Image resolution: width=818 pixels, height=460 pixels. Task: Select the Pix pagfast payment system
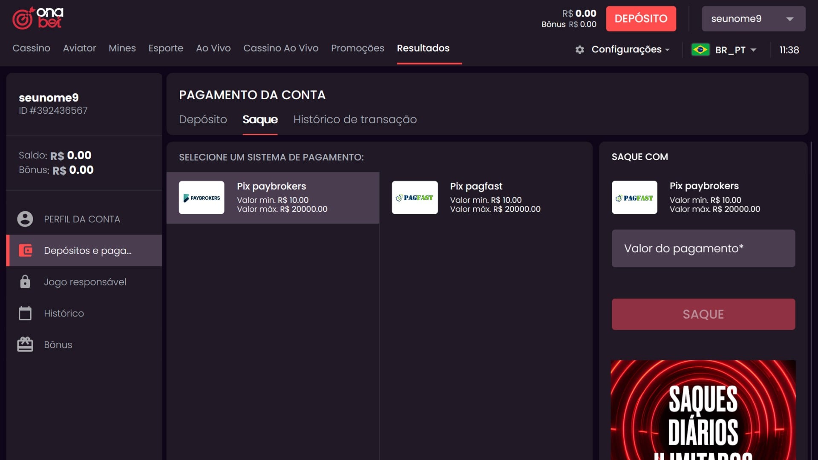pyautogui.click(x=476, y=198)
